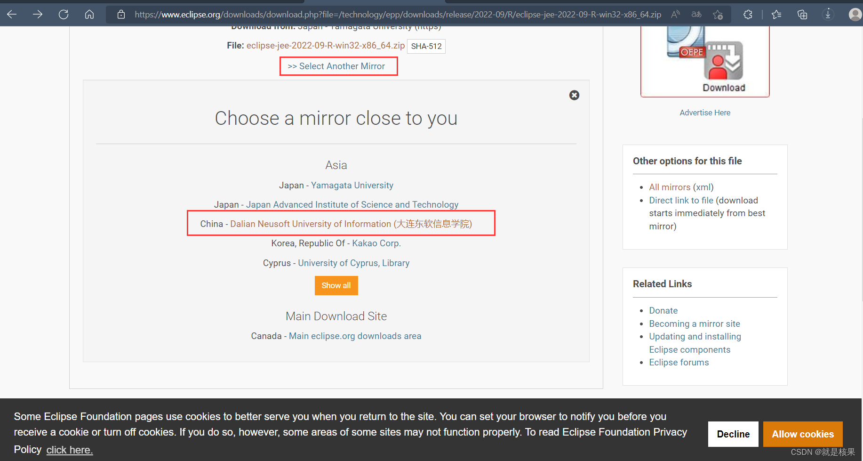The width and height of the screenshot is (863, 461).
Task: Choose Japan Advanced Institute of Science mirror
Action: [x=352, y=205]
